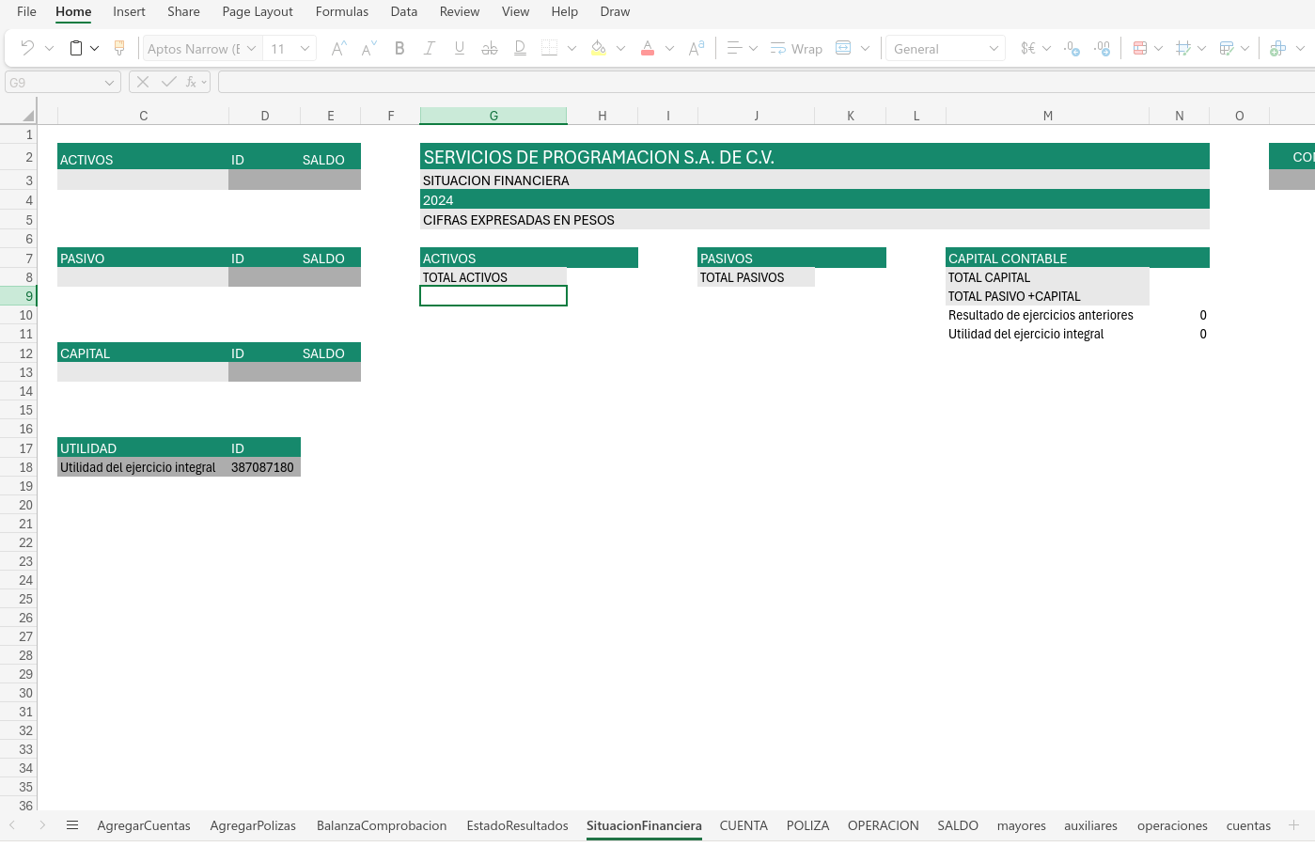
Task: Select the TOTAL PASIVOS cell
Action: [x=756, y=277]
